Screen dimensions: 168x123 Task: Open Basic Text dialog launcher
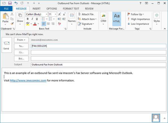click(65, 29)
